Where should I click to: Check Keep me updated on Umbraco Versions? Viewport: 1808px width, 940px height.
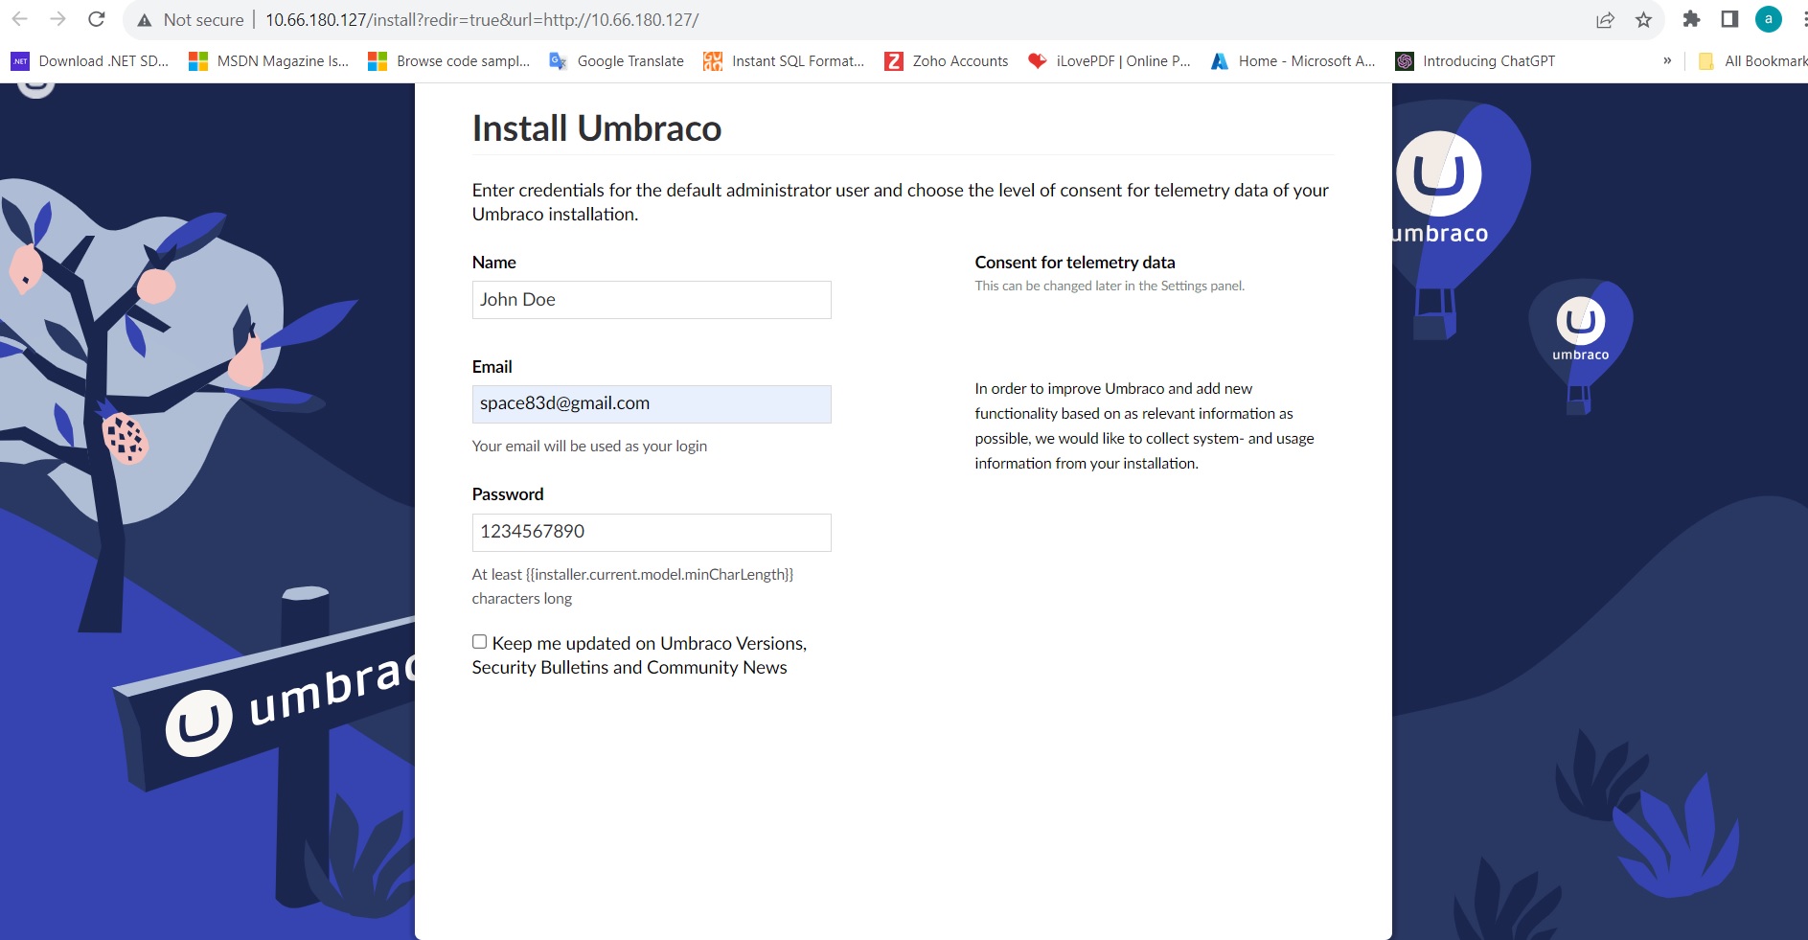[479, 642]
